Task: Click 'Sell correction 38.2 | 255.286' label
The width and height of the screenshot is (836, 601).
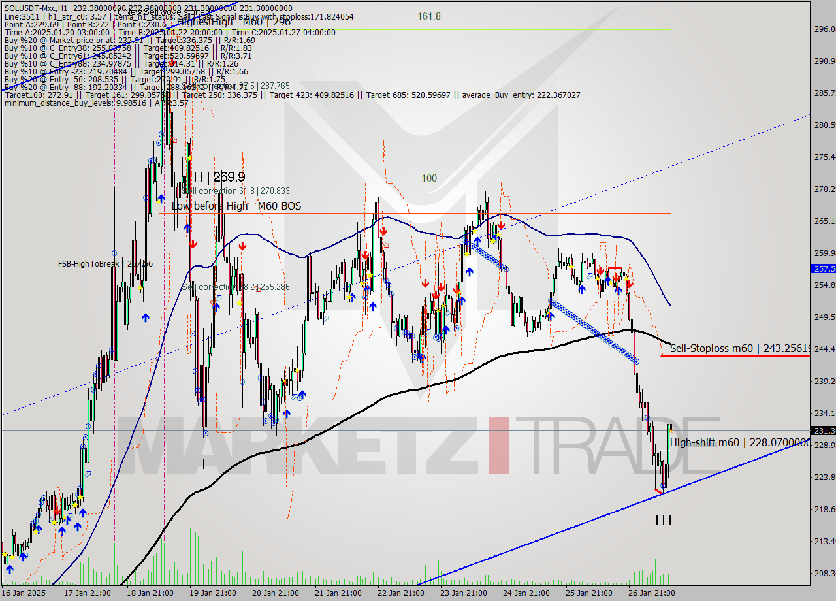Action: 236,287
